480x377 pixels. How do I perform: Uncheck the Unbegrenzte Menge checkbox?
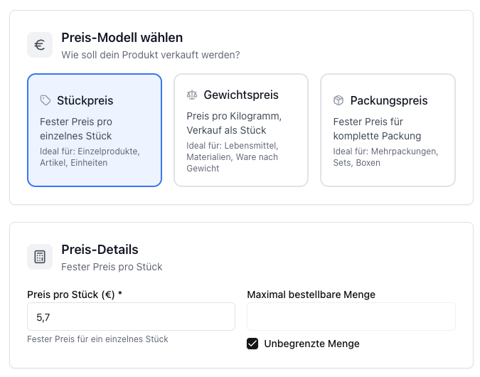[x=252, y=344]
